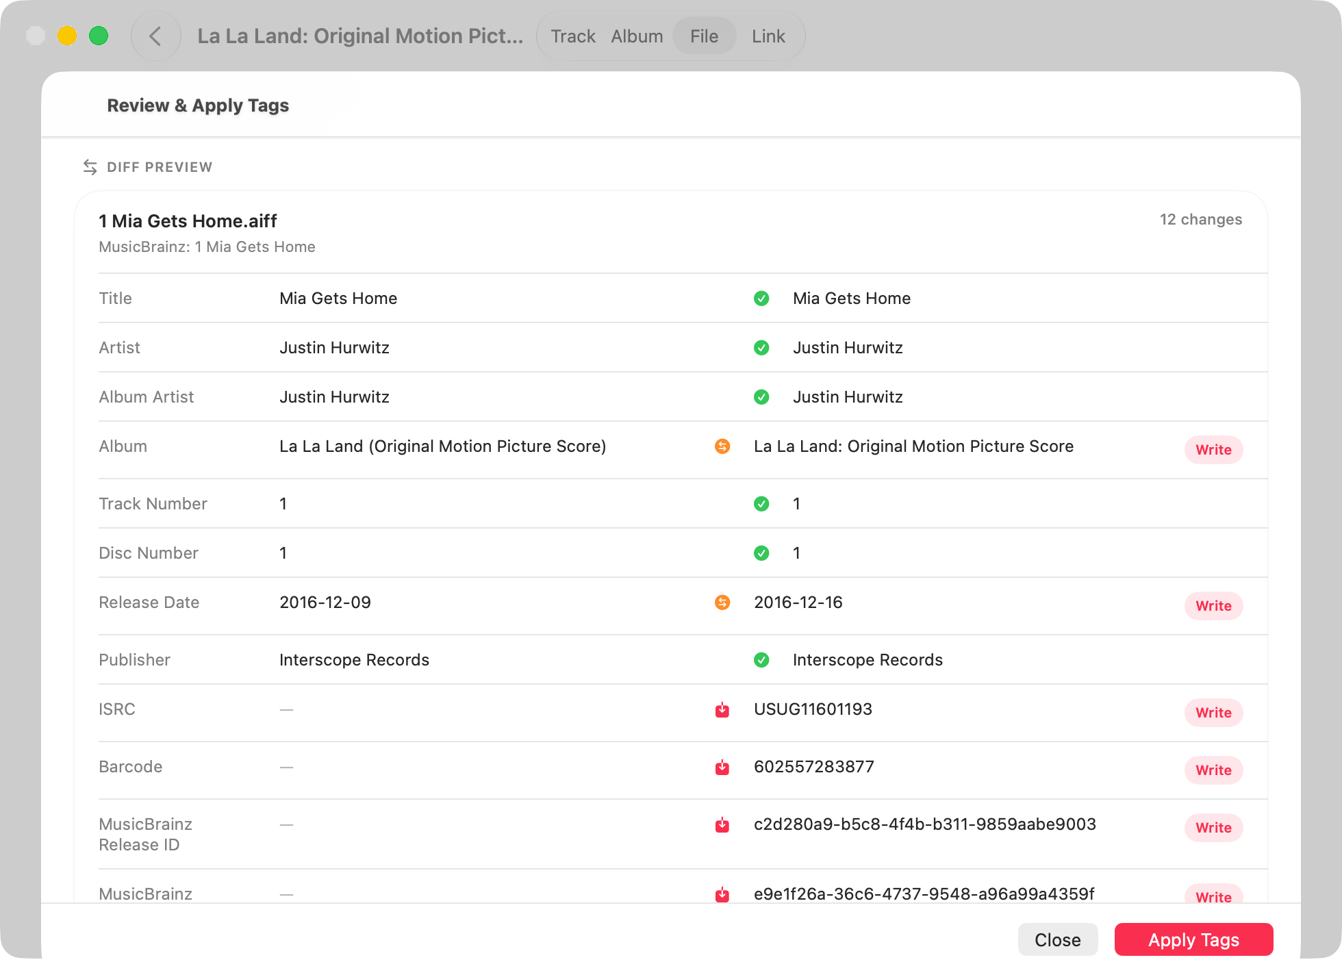Write the ISRC tag value
This screenshot has height=975, width=1342.
point(1213,713)
